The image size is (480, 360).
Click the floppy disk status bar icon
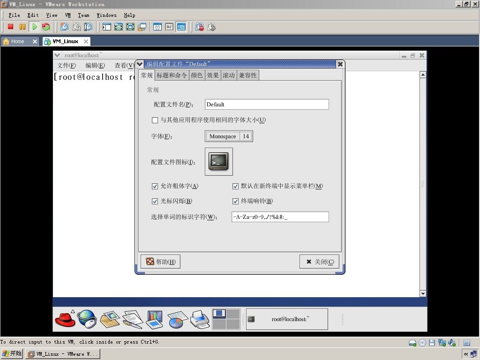click(432, 343)
